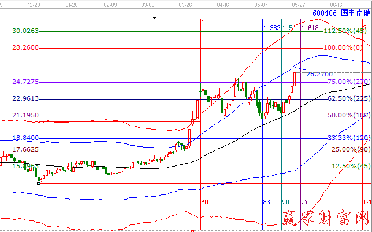The width and height of the screenshot is (372, 232).
Task: Click the 97 time cycle marker
Action: 306,202
